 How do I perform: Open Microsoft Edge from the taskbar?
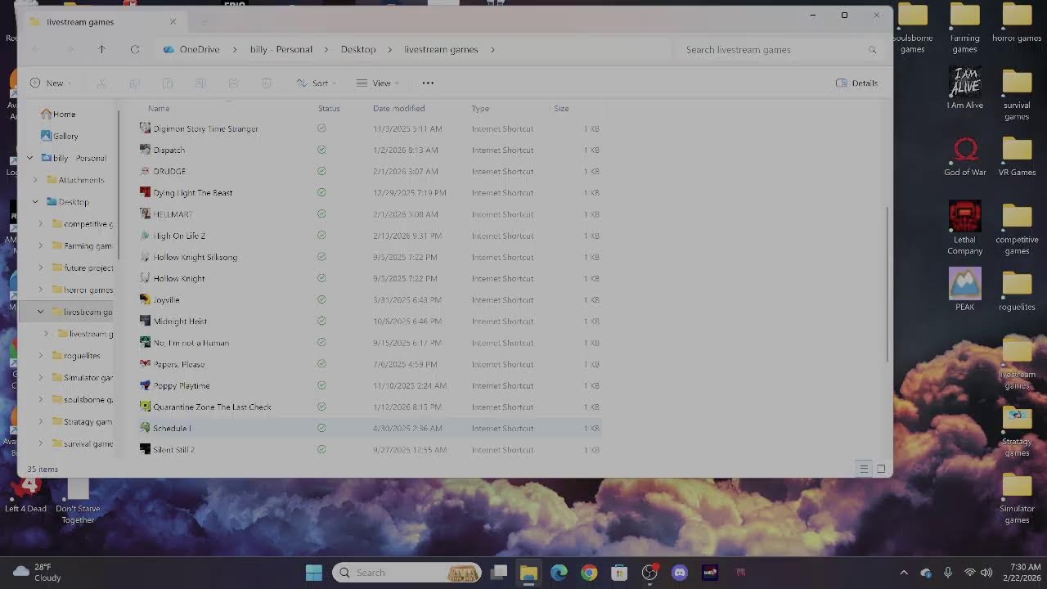(x=559, y=573)
